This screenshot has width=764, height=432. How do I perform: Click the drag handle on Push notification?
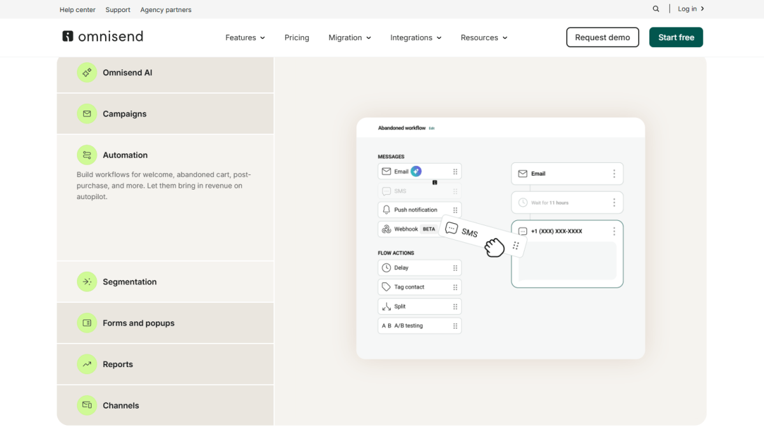tap(455, 210)
